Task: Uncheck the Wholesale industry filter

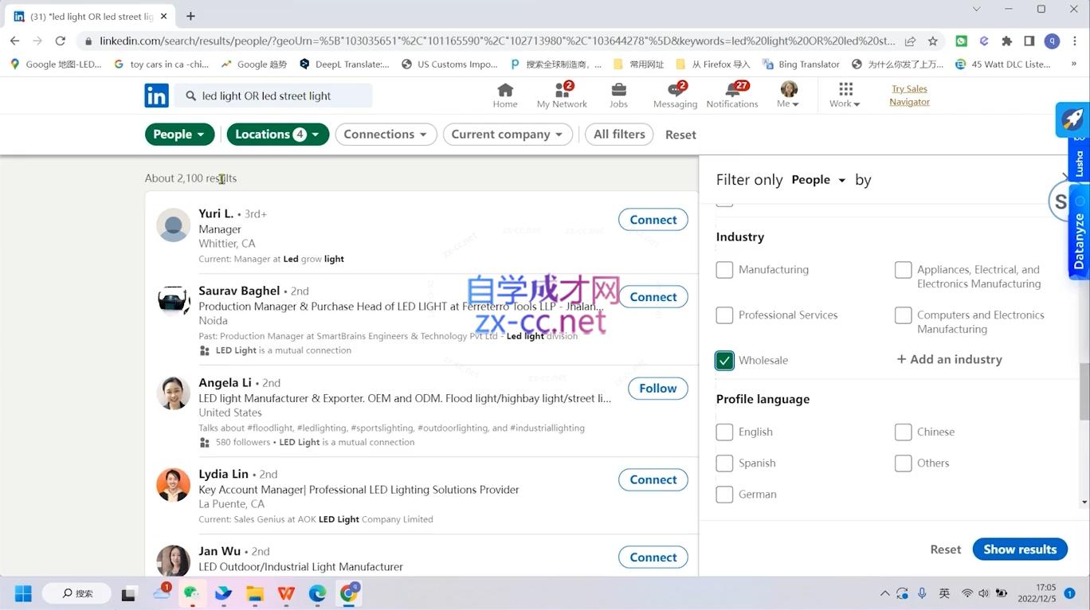Action: (x=724, y=360)
